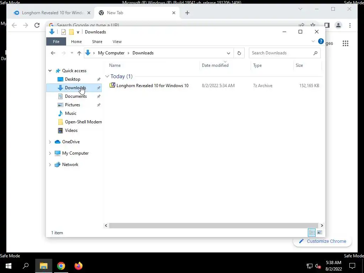Screen dimensions: 364x273
Task: Click the scroll left arrow in file list
Action: point(106,225)
